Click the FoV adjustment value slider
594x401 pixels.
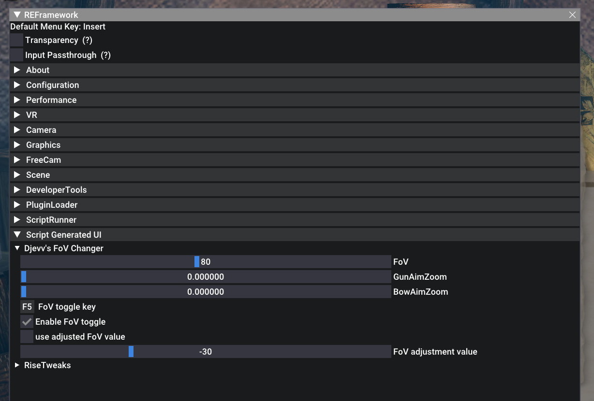[206, 352]
